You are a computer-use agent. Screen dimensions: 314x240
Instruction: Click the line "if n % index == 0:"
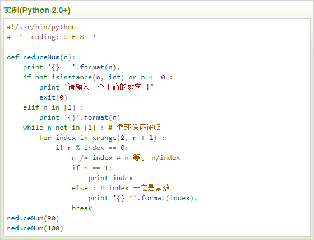coord(92,148)
